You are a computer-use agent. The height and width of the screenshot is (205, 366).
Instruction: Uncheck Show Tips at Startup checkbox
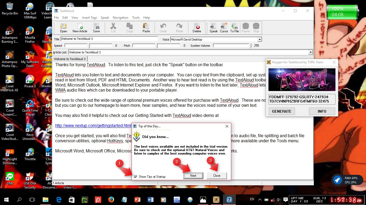point(136,177)
